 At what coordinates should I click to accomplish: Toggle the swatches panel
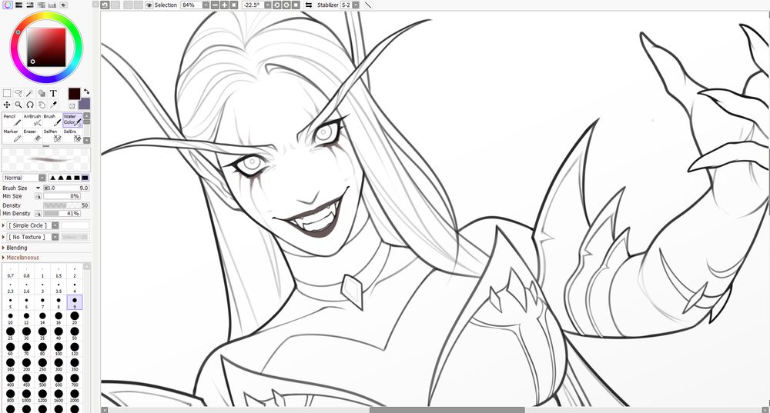pos(52,5)
